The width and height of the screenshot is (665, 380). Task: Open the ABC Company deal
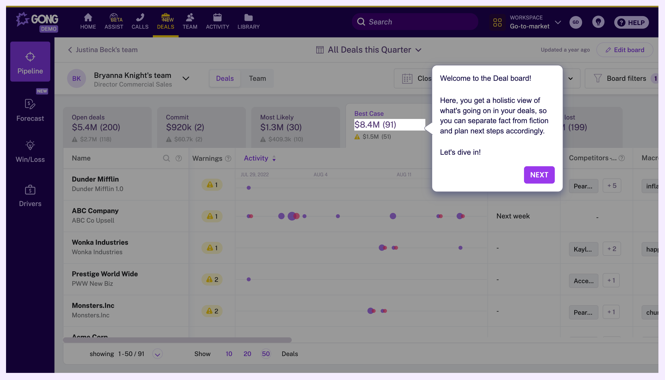tap(95, 211)
